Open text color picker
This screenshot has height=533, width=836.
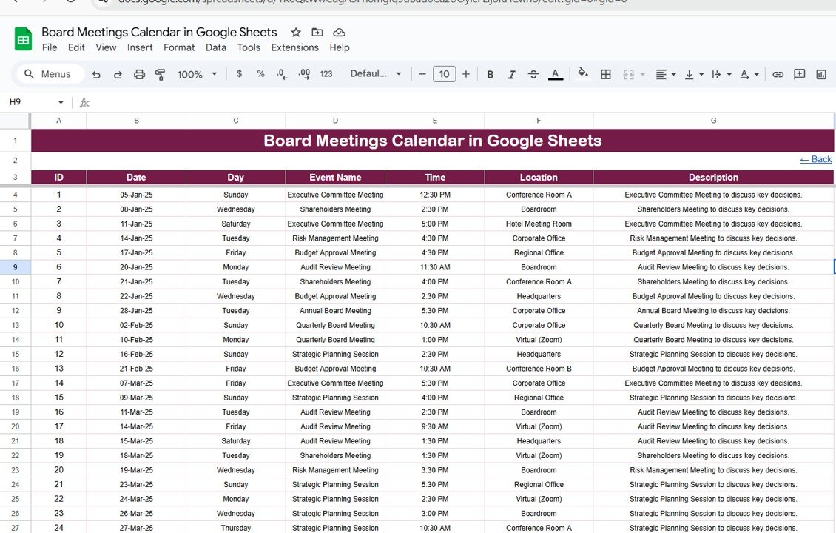tap(556, 74)
